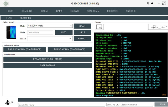Screen dimensions: 168x107
Task: Open the user account profile icon
Action: pyautogui.click(x=152, y=3)
